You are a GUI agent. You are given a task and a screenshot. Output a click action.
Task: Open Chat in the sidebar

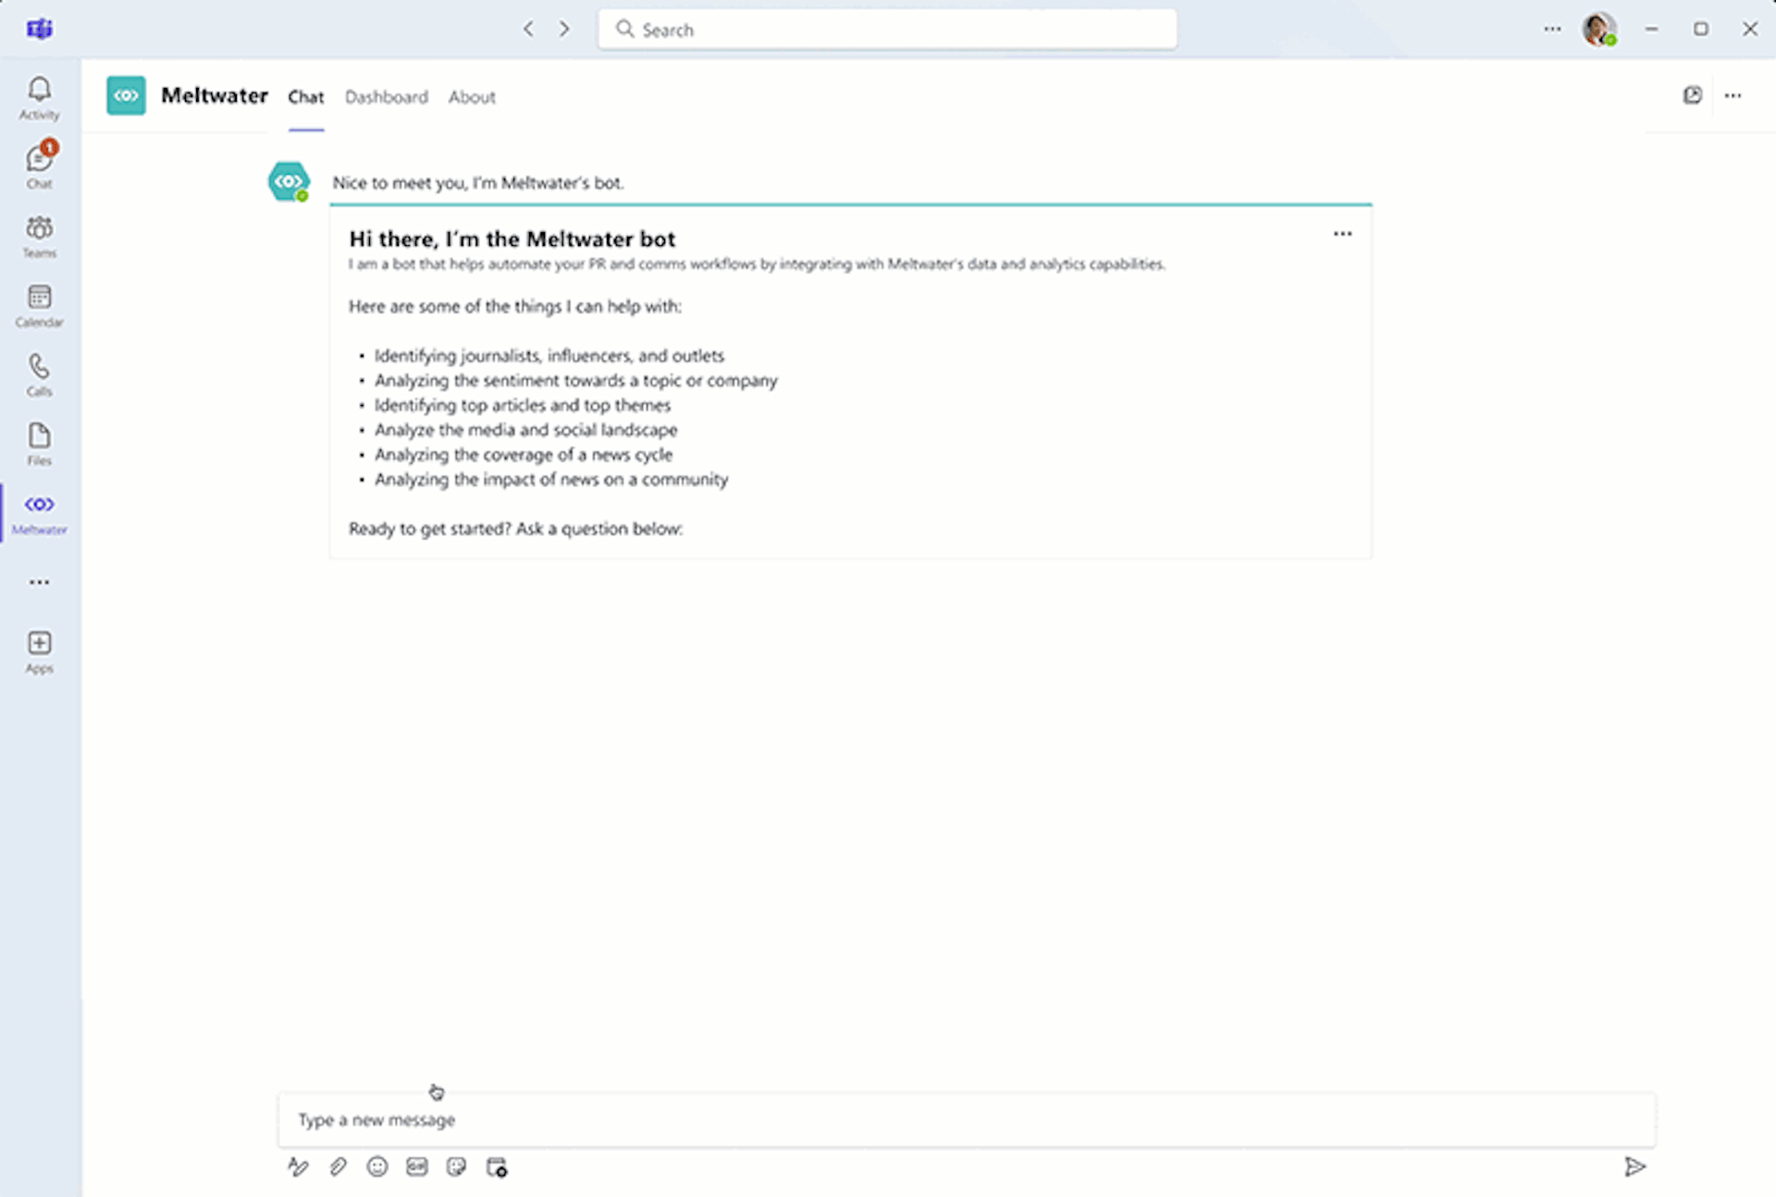[x=39, y=165]
